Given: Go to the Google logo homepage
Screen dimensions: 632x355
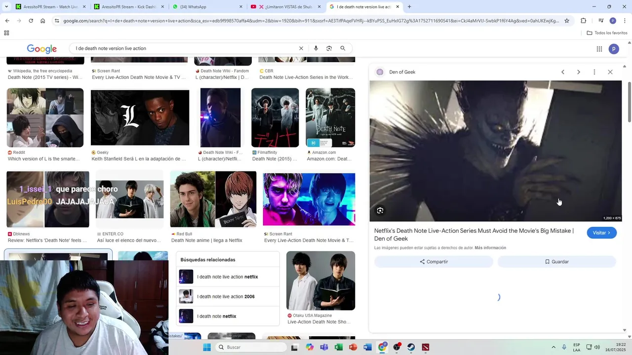Looking at the screenshot, I should click(x=41, y=49).
